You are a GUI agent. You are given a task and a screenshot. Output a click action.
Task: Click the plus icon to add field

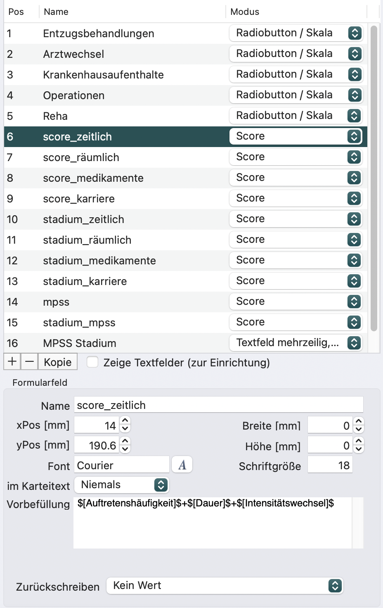click(x=12, y=362)
